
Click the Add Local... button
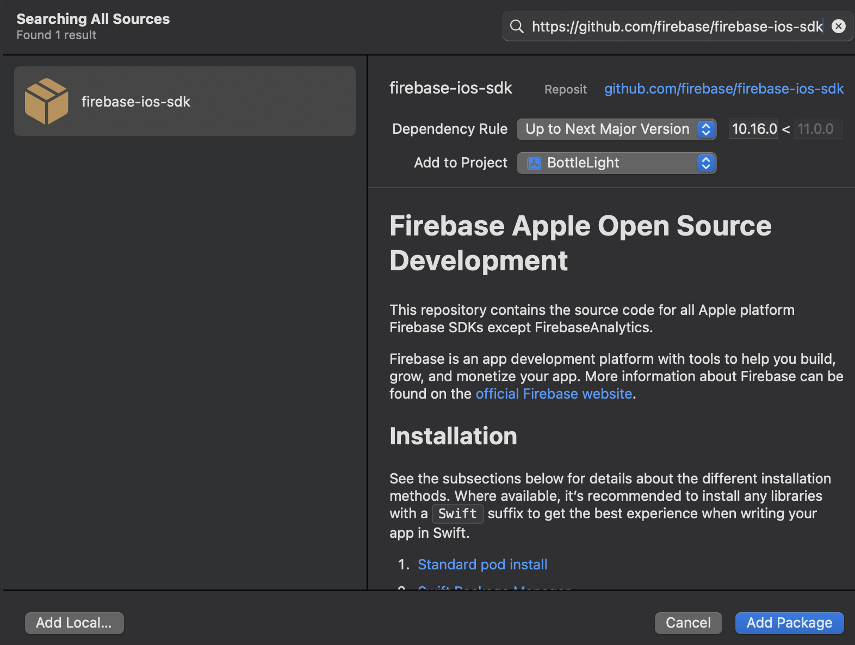coord(74,623)
